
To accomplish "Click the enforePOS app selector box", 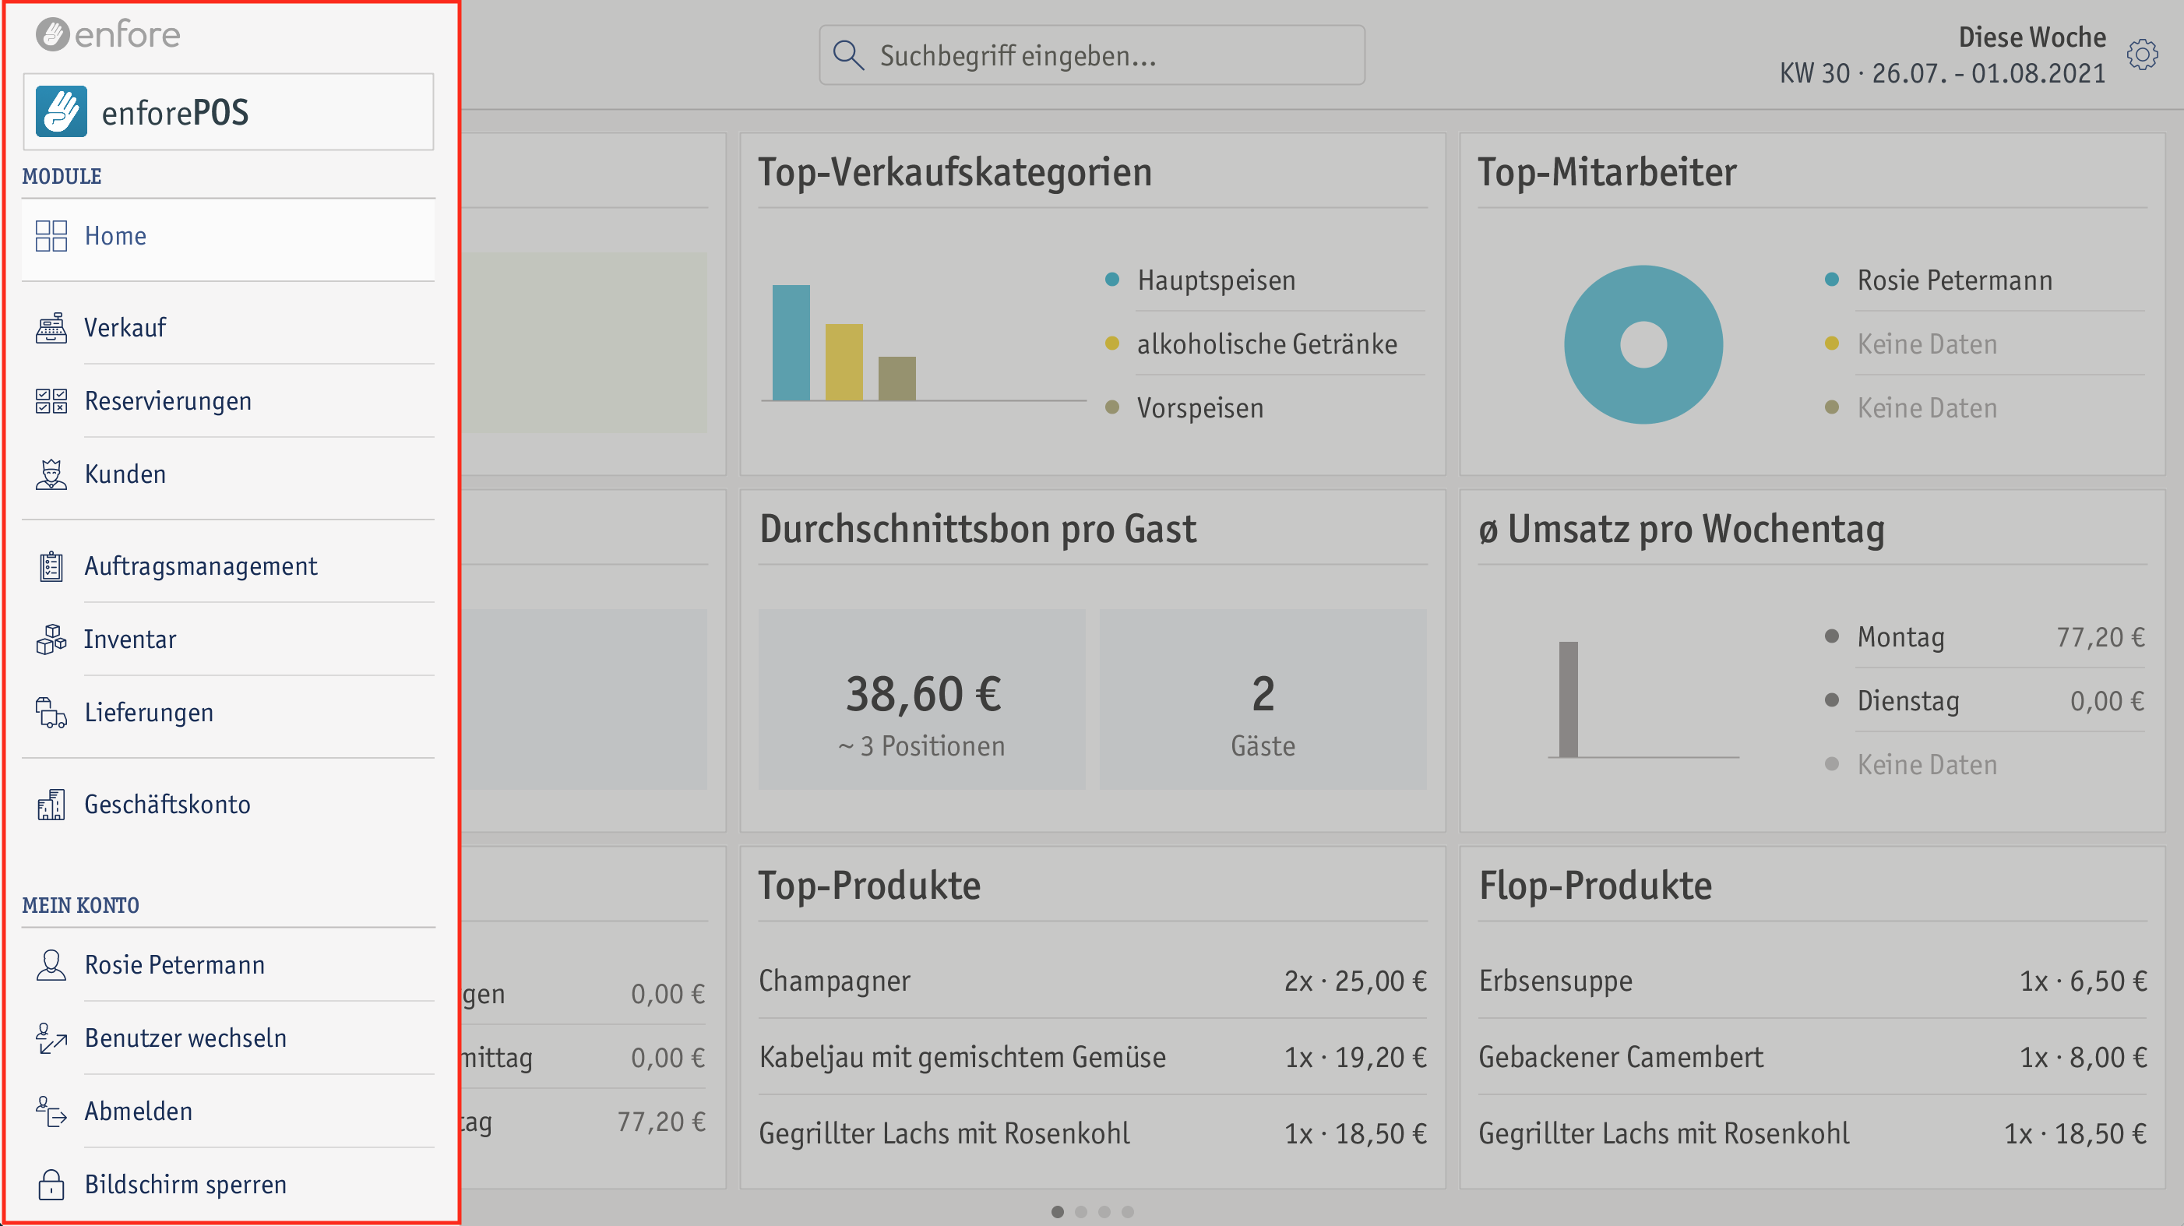I will [228, 111].
